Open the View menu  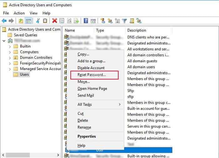[x=33, y=13]
